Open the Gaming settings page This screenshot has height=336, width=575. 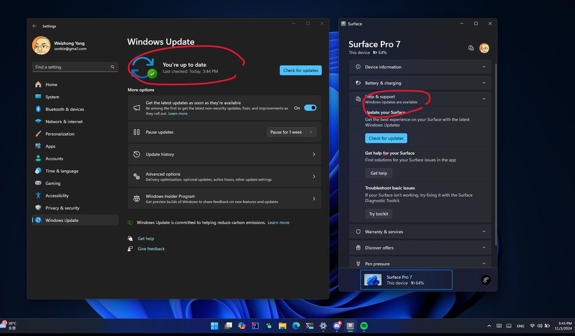pos(75,184)
